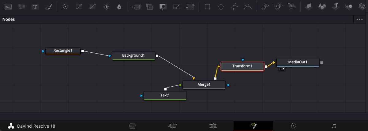Switch to the Fairlight audio page
Viewport: 368px width, 131px height.
pyautogui.click(x=334, y=126)
